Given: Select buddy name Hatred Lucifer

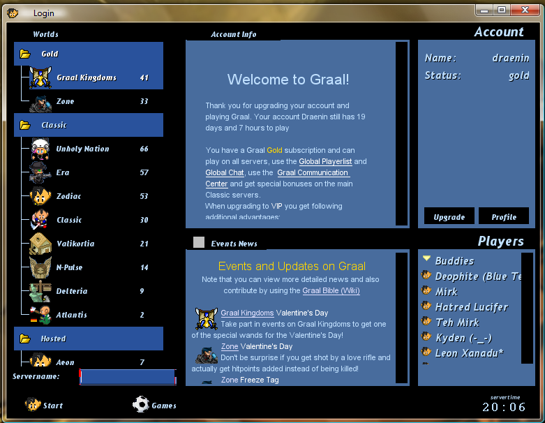Looking at the screenshot, I should pos(471,307).
